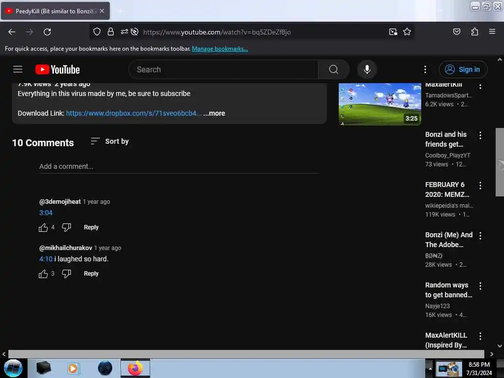Click the vertical scrollbar thumb
504x378 pixels.
tap(500, 162)
